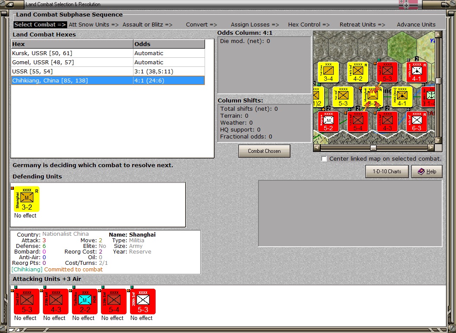The height and width of the screenshot is (333, 456).
Task: Click the map scrollbar left arrow
Action: (316, 148)
